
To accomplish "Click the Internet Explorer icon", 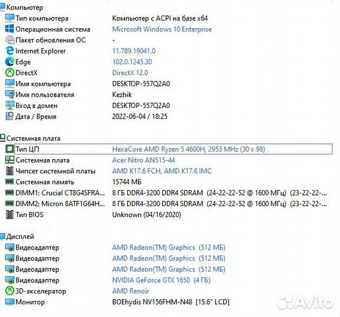I will click(9, 50).
